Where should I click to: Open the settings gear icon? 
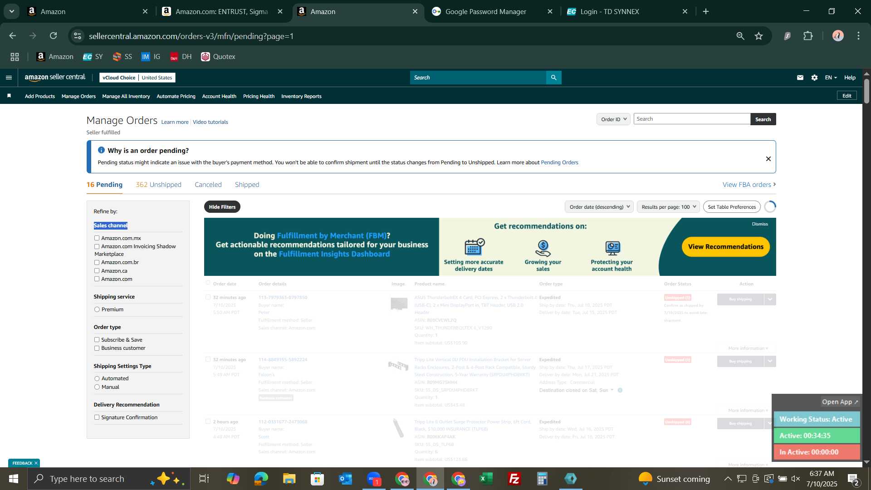[815, 78]
